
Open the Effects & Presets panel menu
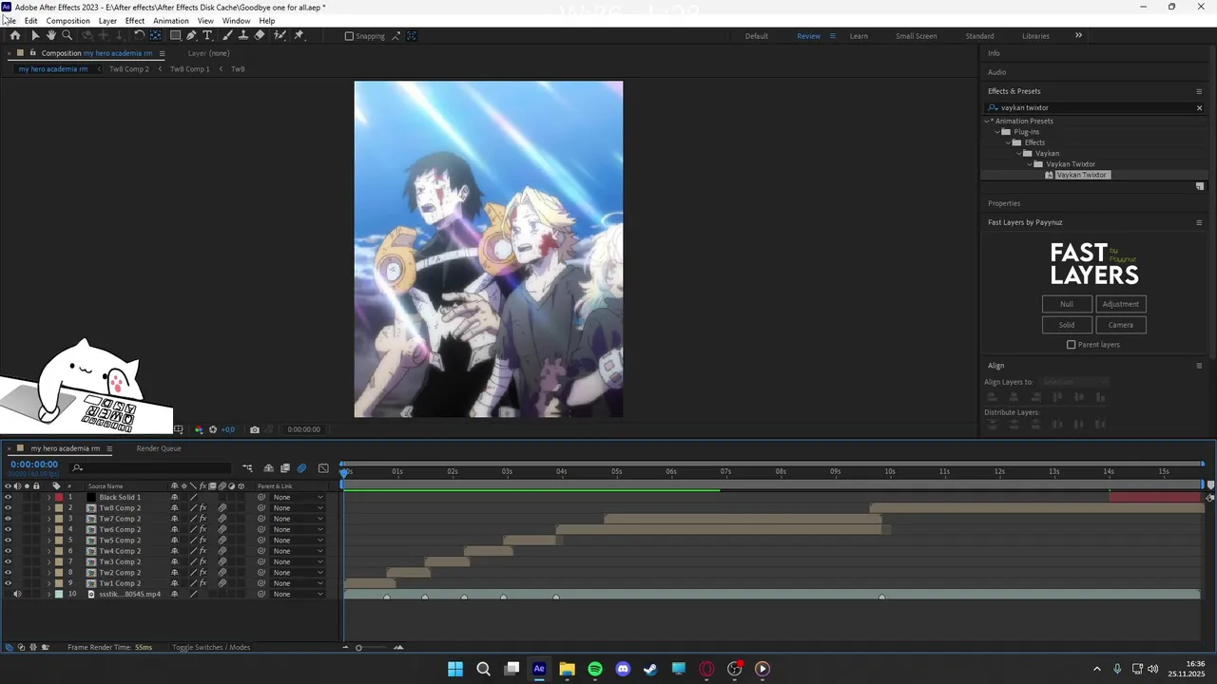click(1199, 91)
